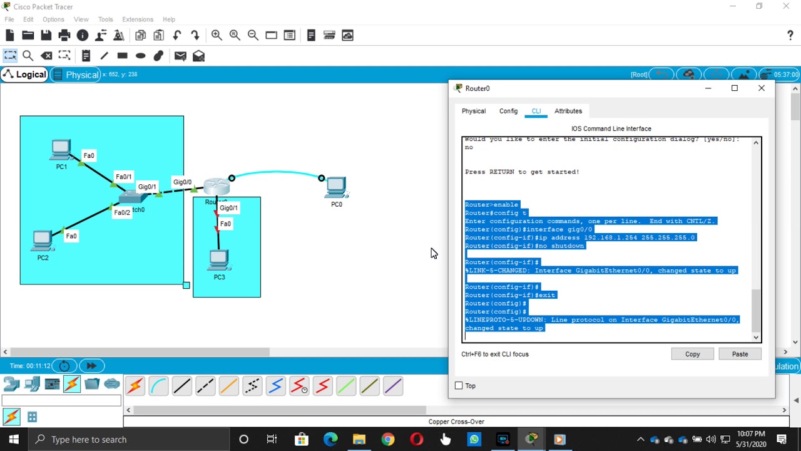Choose the Inspect magnifier tool
801x451 pixels.
(28, 56)
